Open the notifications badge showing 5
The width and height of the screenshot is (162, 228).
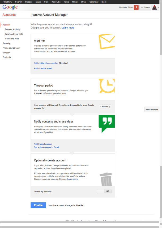click(x=136, y=7)
